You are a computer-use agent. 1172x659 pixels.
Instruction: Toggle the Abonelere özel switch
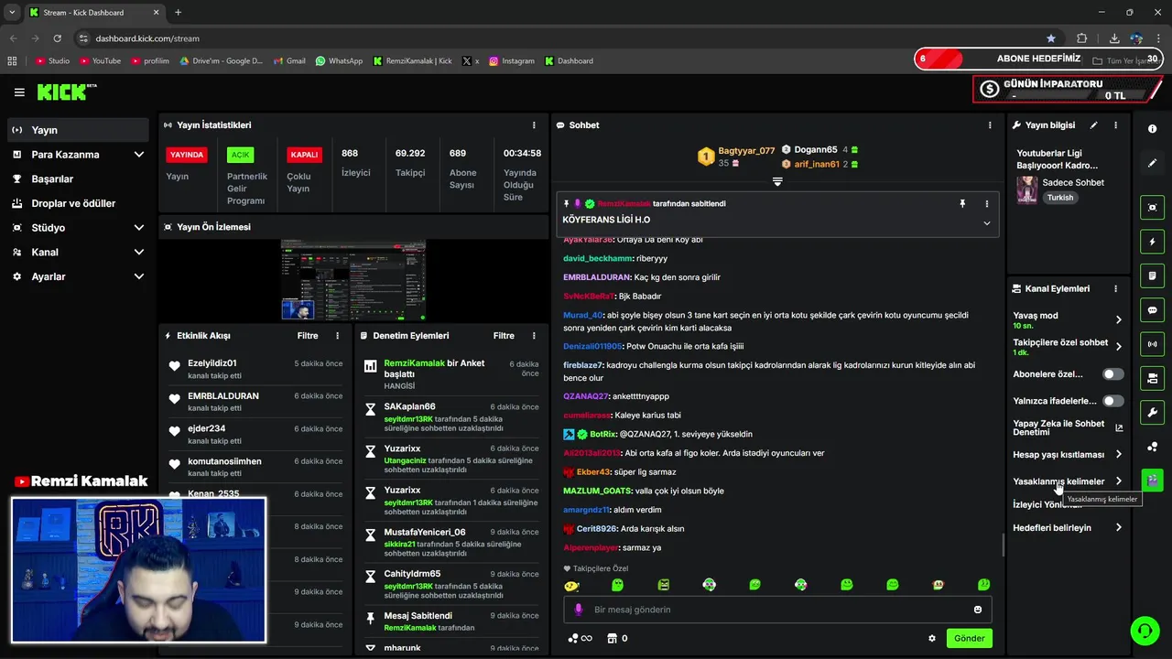[1112, 374]
